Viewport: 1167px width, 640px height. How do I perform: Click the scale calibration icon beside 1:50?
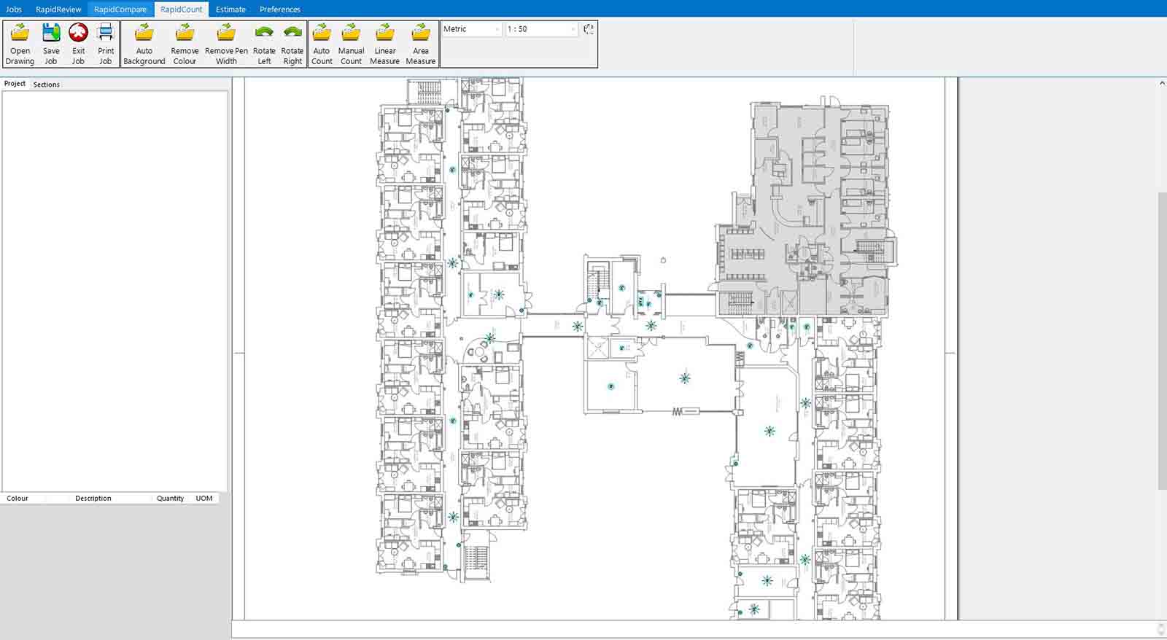pos(589,29)
